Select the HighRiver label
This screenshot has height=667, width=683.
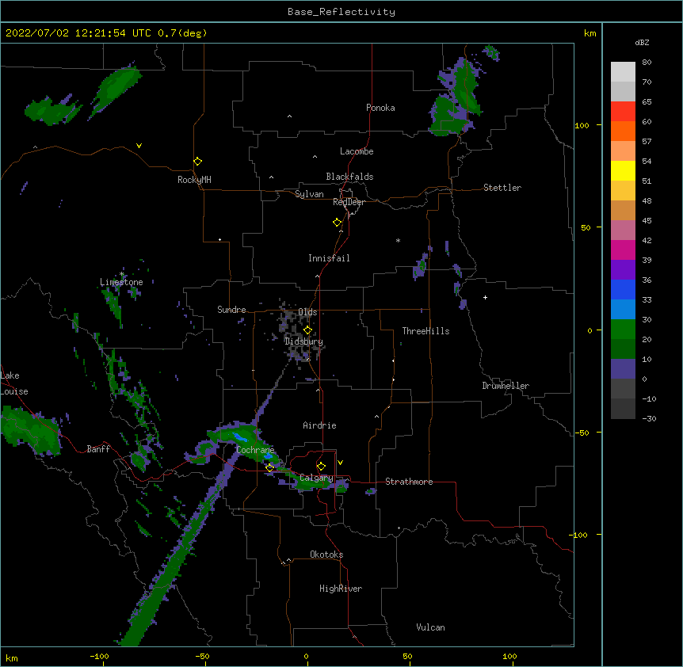(x=341, y=589)
